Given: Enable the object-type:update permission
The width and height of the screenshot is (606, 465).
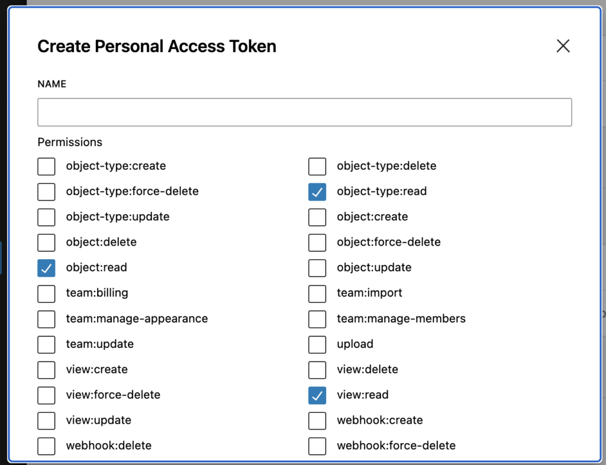Looking at the screenshot, I should pyautogui.click(x=46, y=217).
